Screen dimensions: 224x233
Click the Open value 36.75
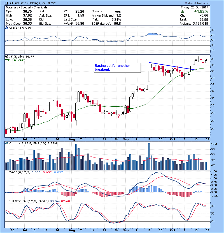click(x=27, y=12)
